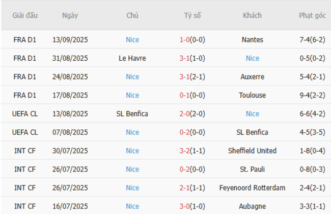Select Feyenoord Rotterdam team link
Viewport: 331px width, 214px height.
click(x=252, y=187)
